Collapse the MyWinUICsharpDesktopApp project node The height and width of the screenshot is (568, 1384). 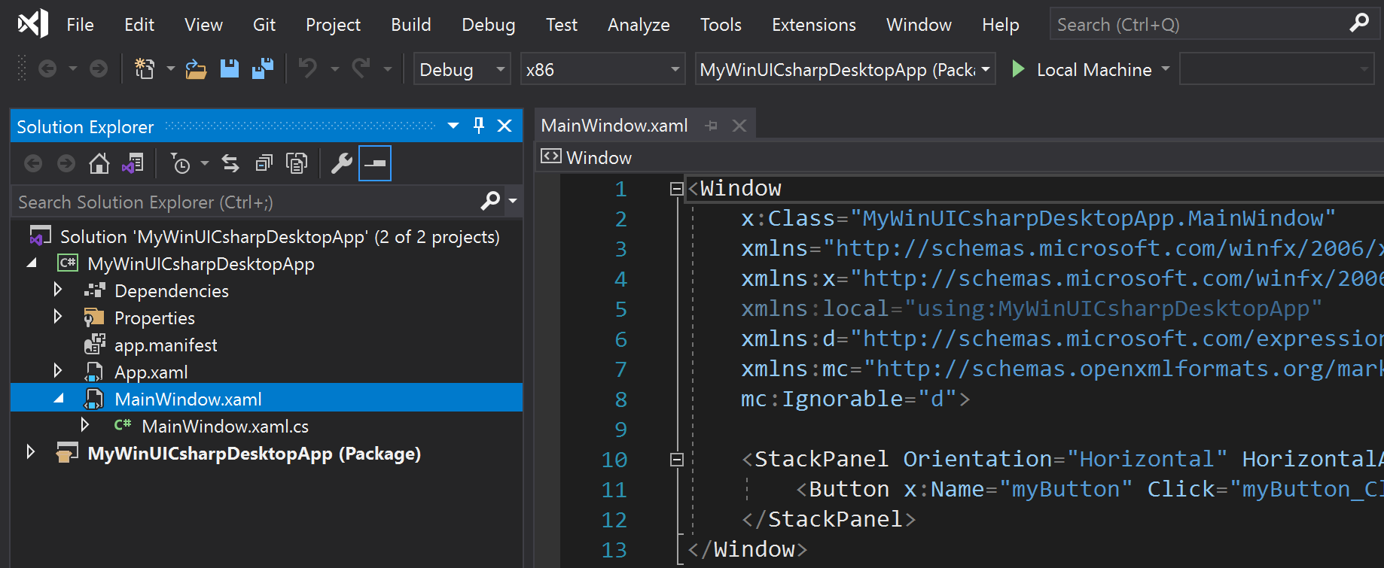point(32,263)
